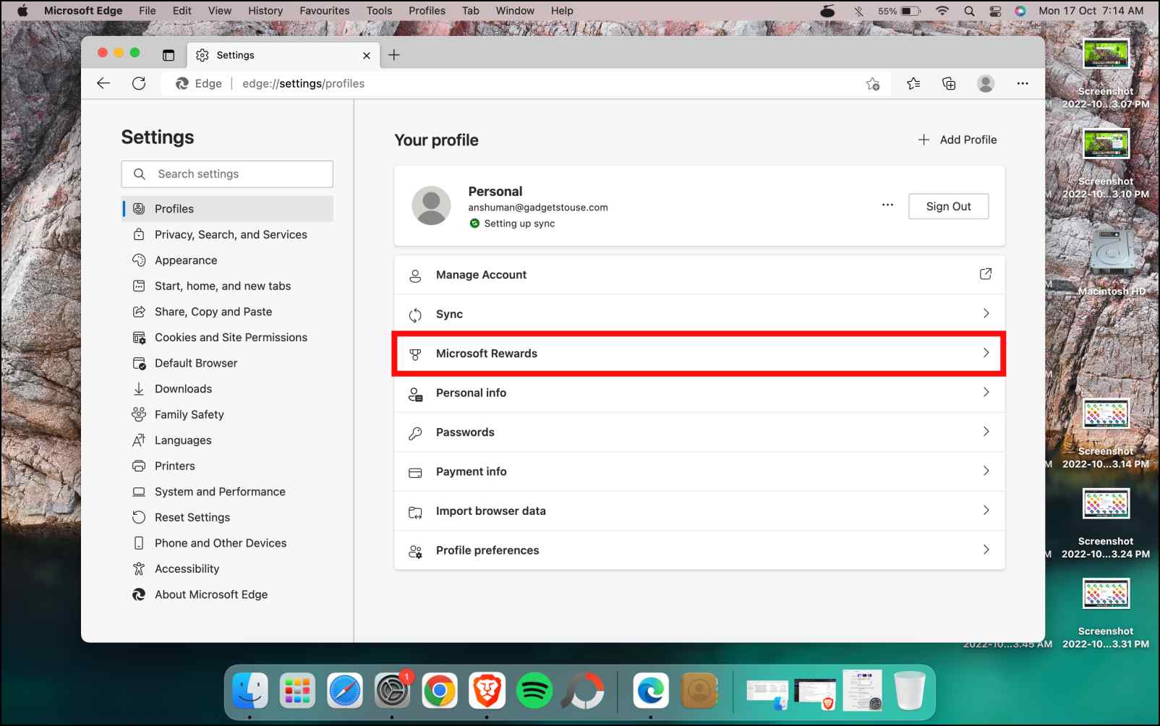
Task: Open Cookies and Site Permissions settings
Action: (x=227, y=338)
